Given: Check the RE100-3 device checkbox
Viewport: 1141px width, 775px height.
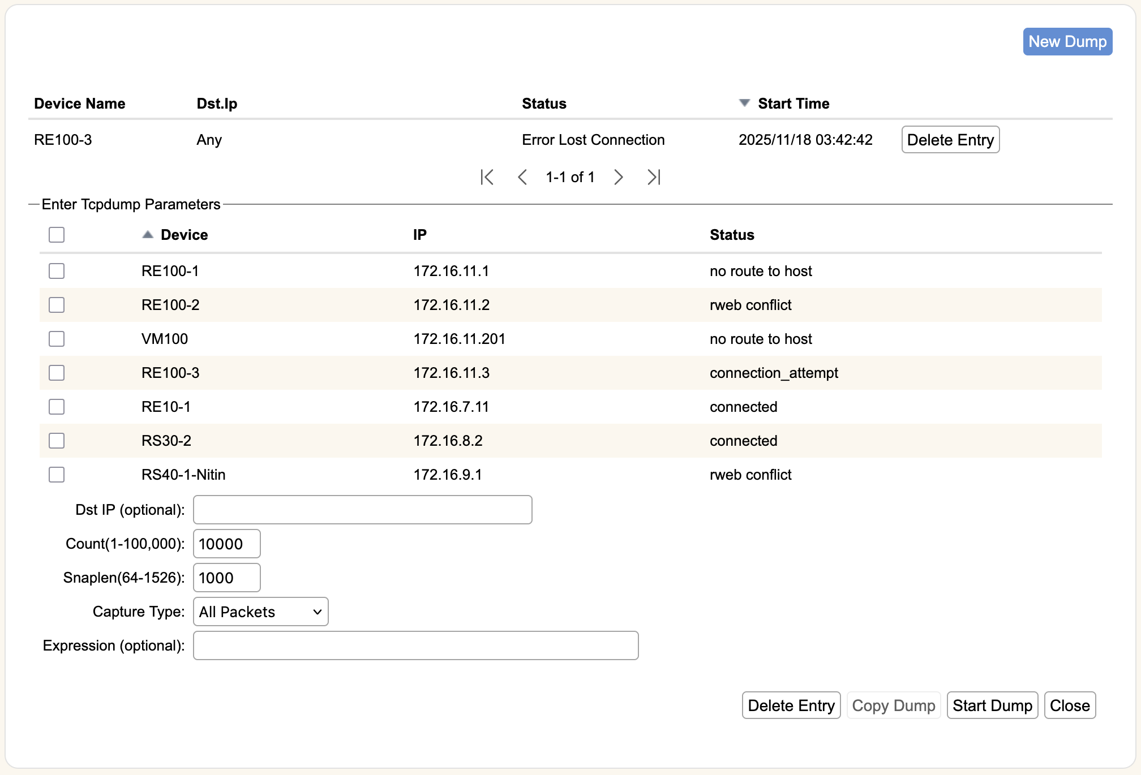Looking at the screenshot, I should 57,373.
